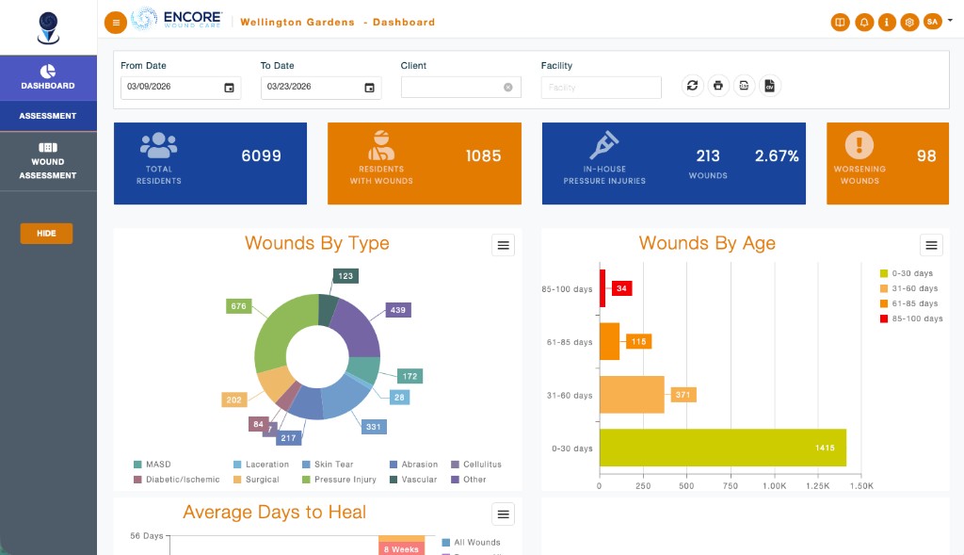Click the information 'i' icon

click(x=887, y=23)
